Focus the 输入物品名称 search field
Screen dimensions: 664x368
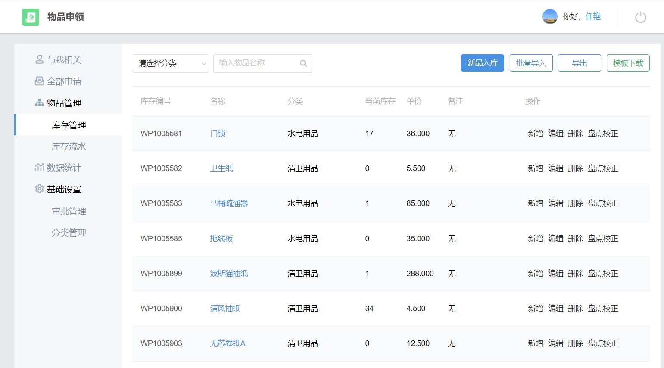coord(256,63)
